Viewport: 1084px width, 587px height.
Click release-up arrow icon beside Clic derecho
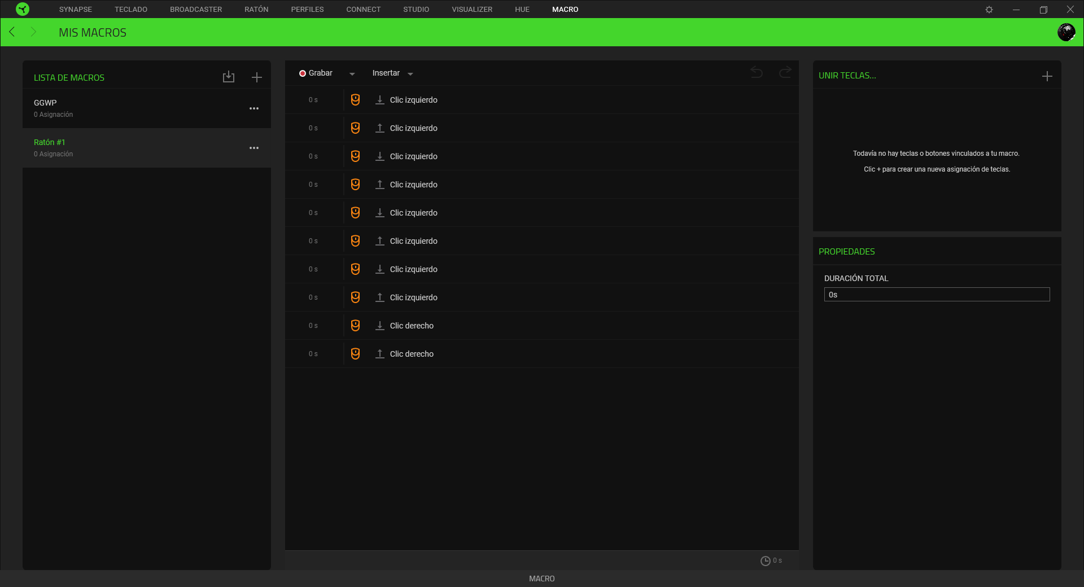click(x=380, y=354)
